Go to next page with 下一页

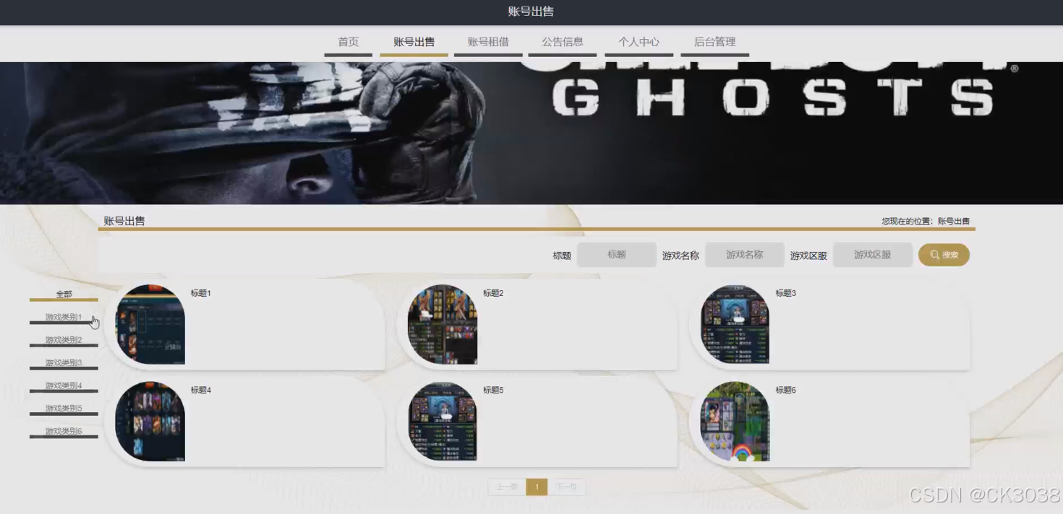pyautogui.click(x=566, y=487)
